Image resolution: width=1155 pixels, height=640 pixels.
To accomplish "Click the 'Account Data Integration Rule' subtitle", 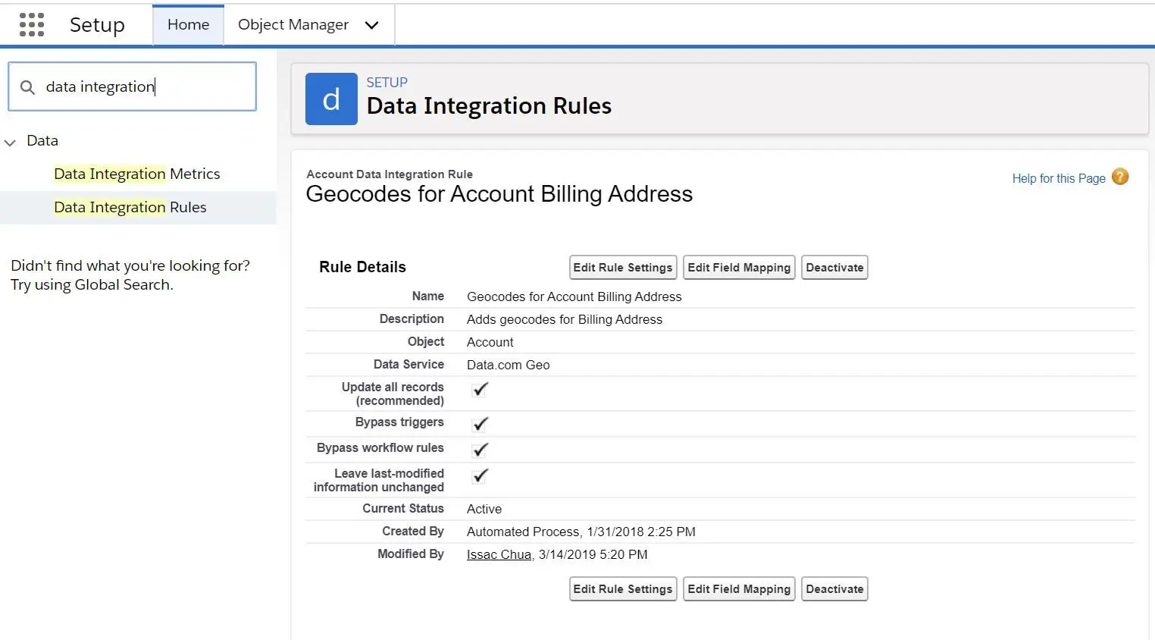I will pyautogui.click(x=390, y=174).
